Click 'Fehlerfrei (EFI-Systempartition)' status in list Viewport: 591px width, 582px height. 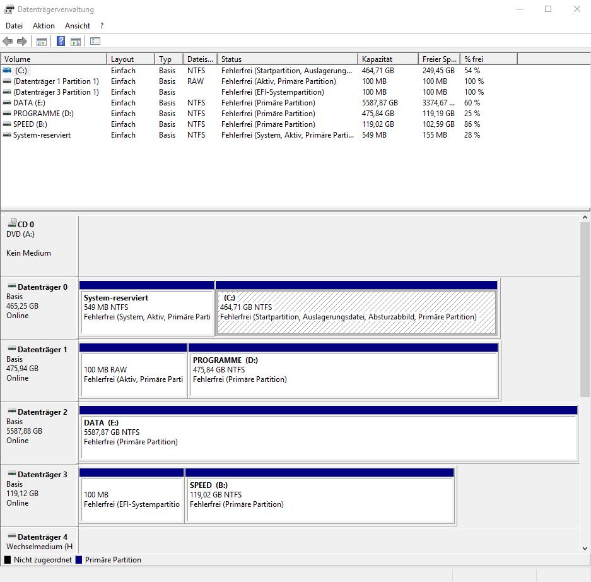pyautogui.click(x=272, y=92)
